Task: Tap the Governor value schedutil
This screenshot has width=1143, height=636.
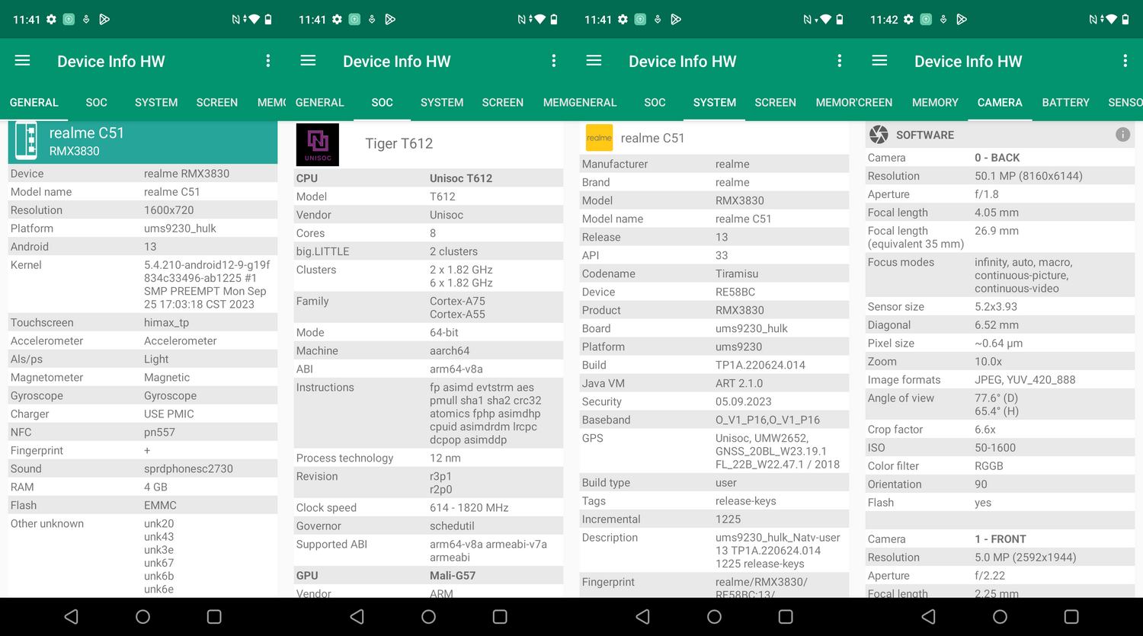Action: pyautogui.click(x=452, y=526)
